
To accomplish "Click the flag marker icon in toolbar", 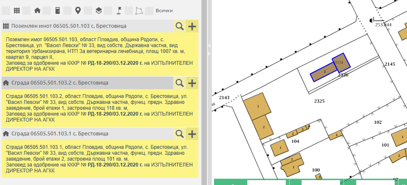I will [119, 11].
